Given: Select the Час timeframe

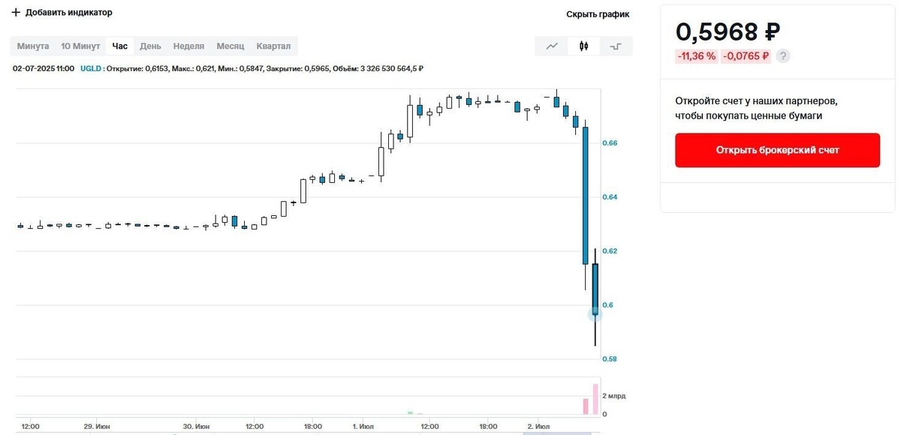Looking at the screenshot, I should coord(119,46).
